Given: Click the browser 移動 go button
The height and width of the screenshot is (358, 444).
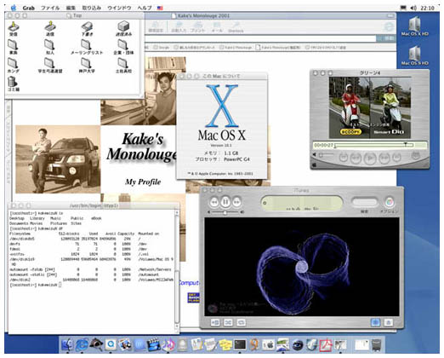Looking at the screenshot, I should [385, 38].
